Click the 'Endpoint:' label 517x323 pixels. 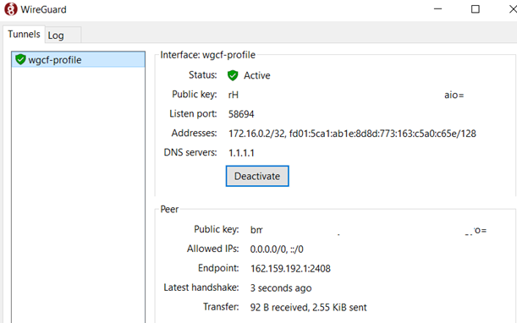point(218,268)
